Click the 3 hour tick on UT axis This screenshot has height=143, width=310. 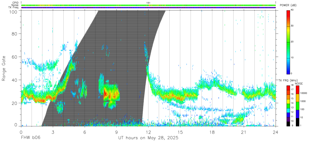pyautogui.click(x=53, y=132)
